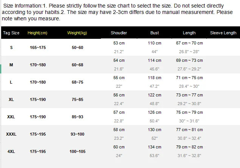Screen dimensions: 240x168
Task: Click the 165~175 height cell
Action: click(38, 47)
